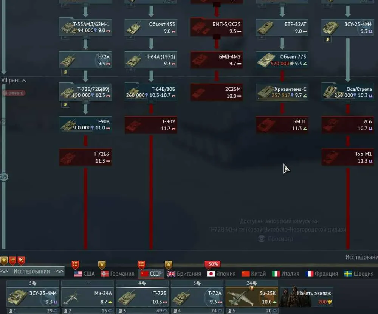Click the gold star badge above Британия
Viewport: 378px width, 314px height.
169,265
